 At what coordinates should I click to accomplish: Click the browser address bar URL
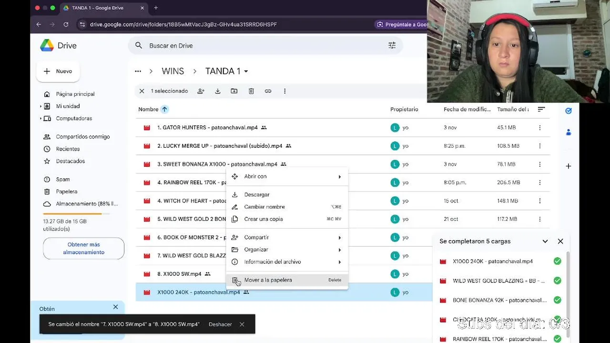tap(183, 24)
